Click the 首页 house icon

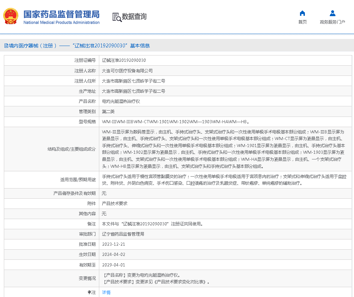302,13
